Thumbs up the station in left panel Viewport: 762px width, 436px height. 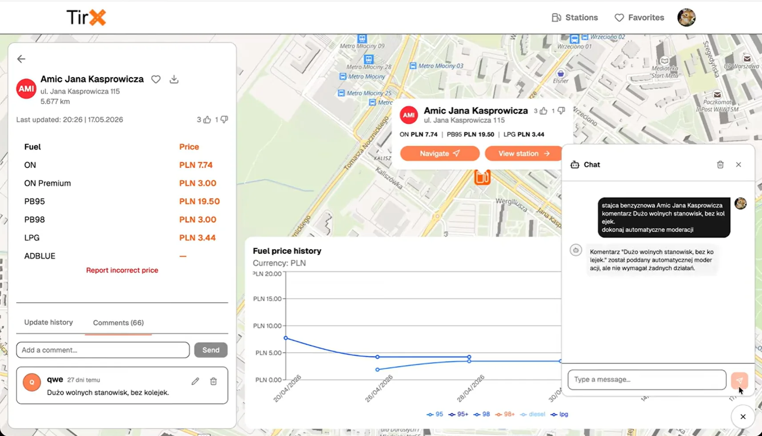pos(207,119)
